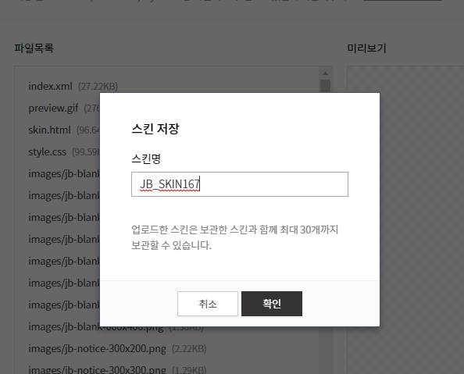
Task: Click the 파일목록 heading
Action: [34, 48]
